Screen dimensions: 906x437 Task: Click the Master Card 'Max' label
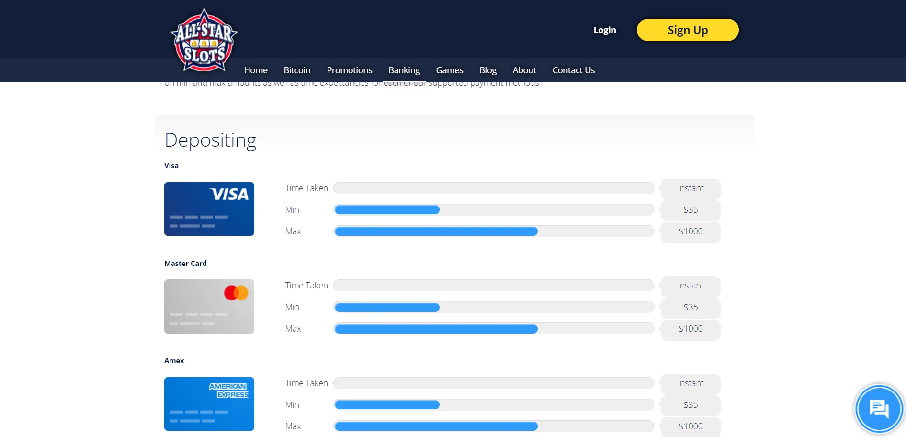[x=293, y=329]
